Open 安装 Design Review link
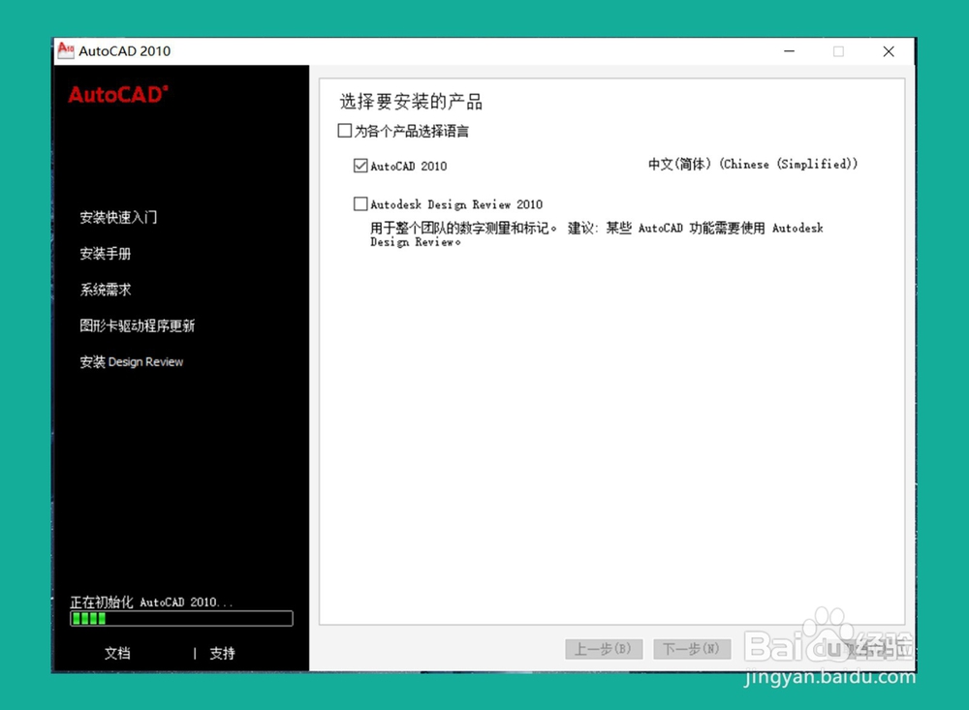The height and width of the screenshot is (710, 969). [132, 362]
